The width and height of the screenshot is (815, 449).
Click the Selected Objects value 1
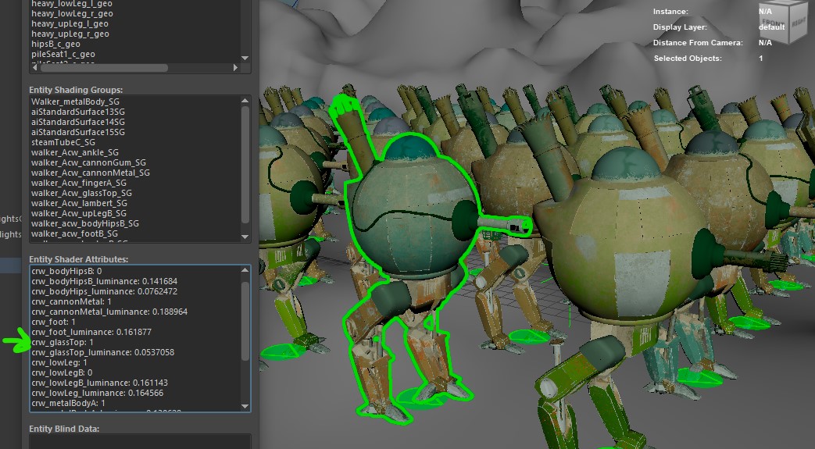click(x=761, y=59)
